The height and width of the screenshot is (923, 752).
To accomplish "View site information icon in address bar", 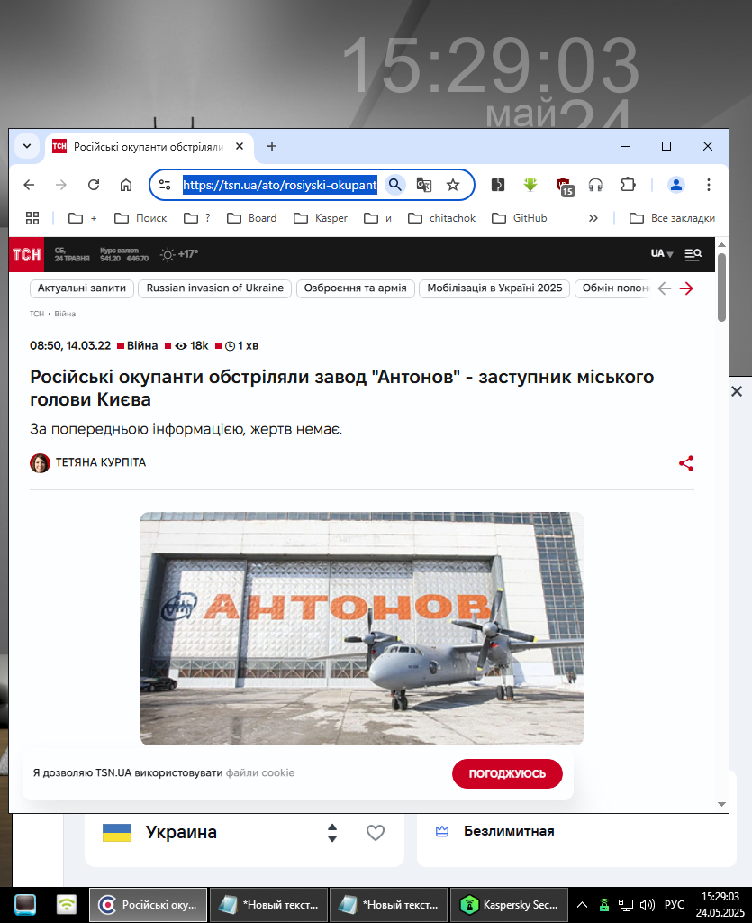I will (165, 185).
